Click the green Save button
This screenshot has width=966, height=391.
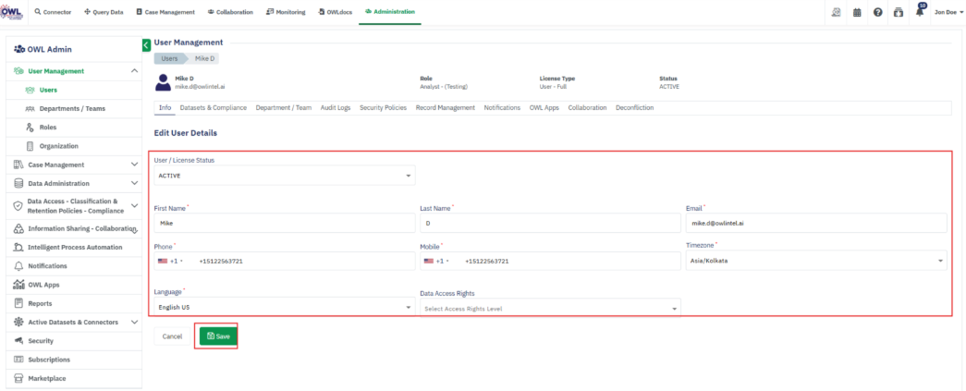point(217,336)
